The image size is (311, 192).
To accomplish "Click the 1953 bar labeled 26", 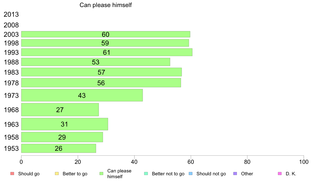I will coord(59,148).
